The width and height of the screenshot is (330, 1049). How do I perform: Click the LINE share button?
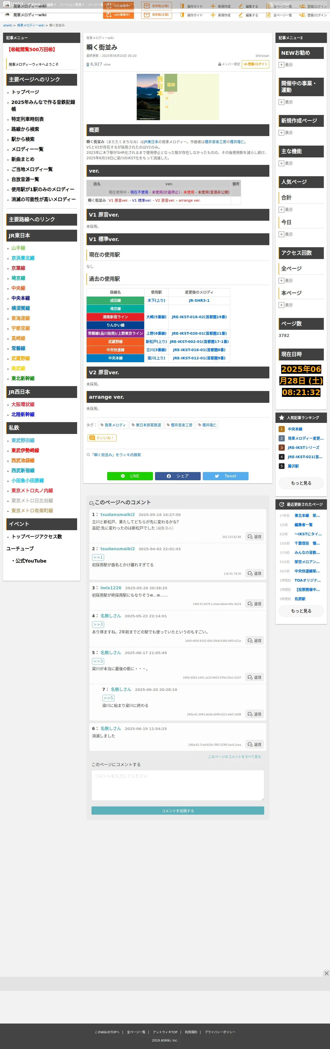pyautogui.click(x=130, y=476)
